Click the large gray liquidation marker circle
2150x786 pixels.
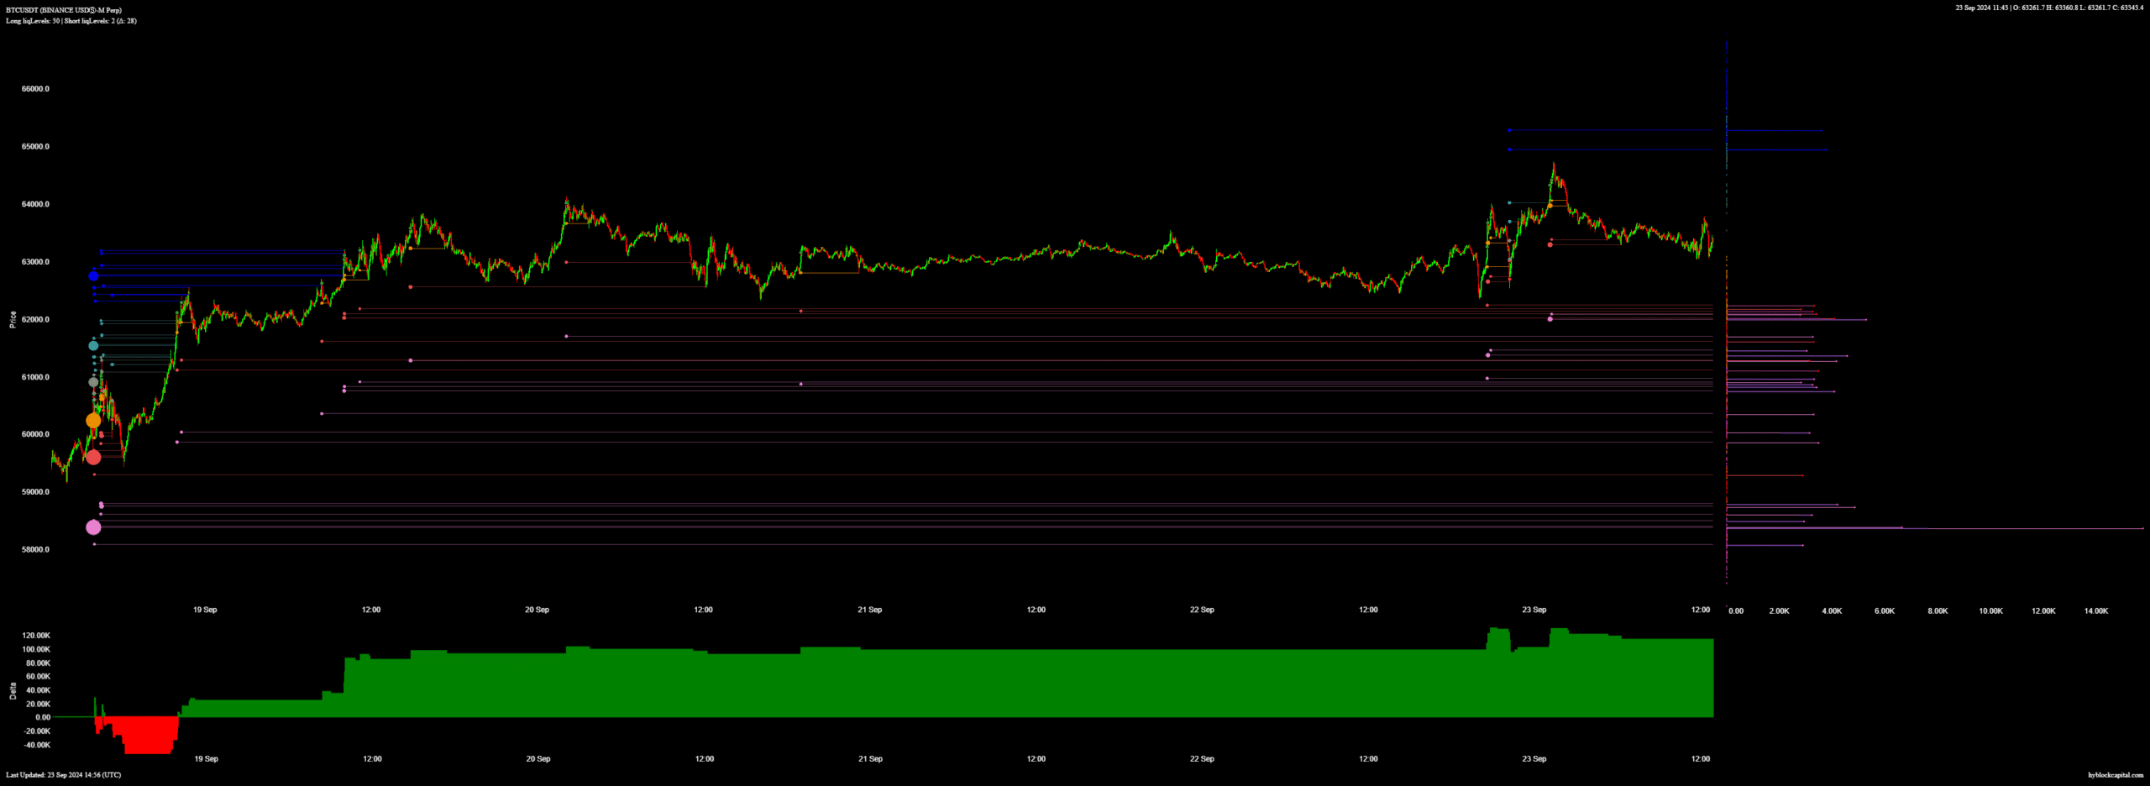(x=93, y=382)
